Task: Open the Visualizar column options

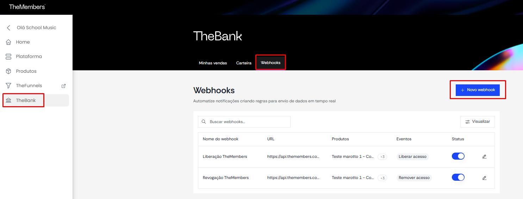Action: coord(478,122)
